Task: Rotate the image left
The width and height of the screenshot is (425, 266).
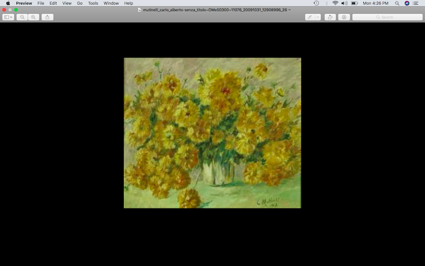Action: pyautogui.click(x=330, y=17)
